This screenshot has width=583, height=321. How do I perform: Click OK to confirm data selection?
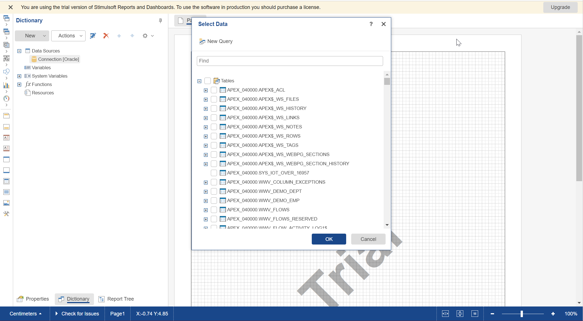click(x=329, y=239)
